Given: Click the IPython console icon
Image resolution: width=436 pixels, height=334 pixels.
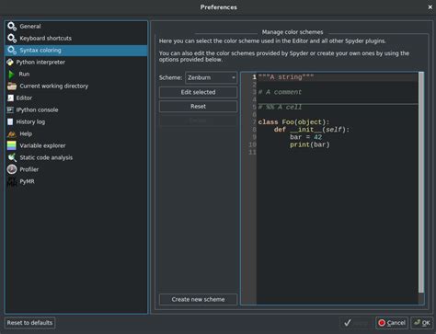Looking at the screenshot, I should (x=10, y=109).
